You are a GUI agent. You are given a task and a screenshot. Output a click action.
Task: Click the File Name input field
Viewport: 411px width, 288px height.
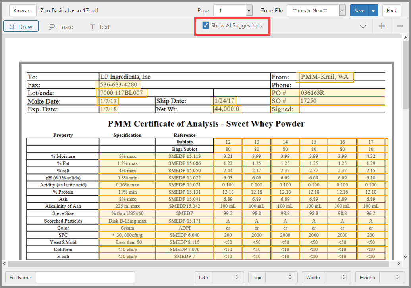85,277
